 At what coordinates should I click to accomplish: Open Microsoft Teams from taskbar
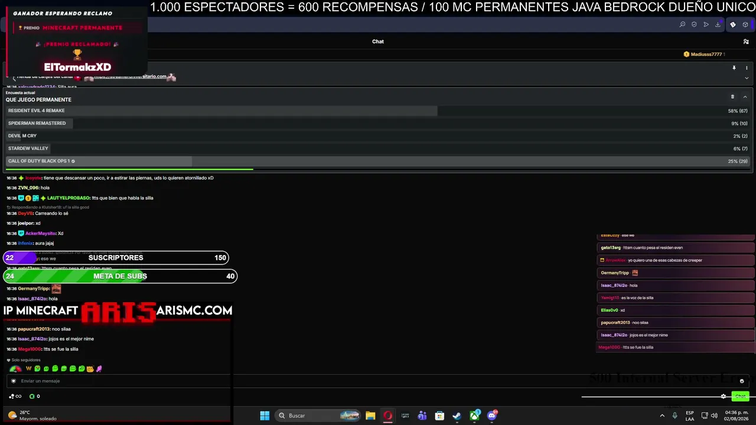(x=422, y=416)
